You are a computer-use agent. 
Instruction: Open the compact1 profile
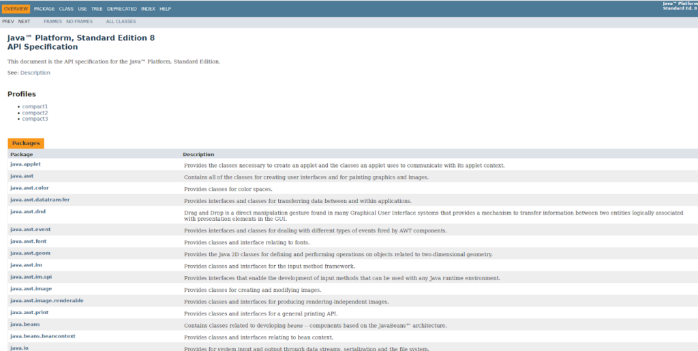coord(35,107)
